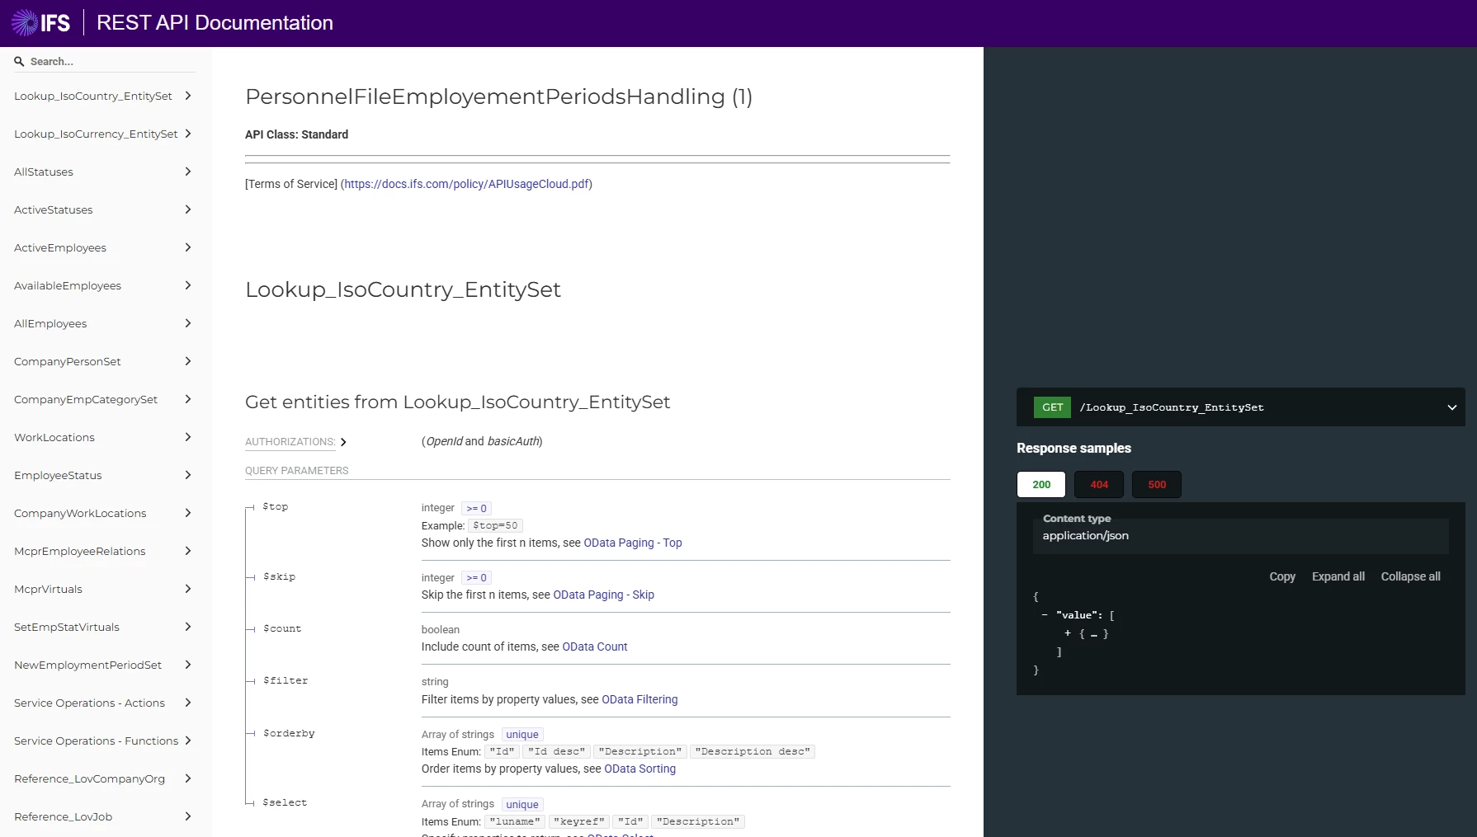Click the $count parameter name
The width and height of the screenshot is (1477, 837).
tap(282, 629)
